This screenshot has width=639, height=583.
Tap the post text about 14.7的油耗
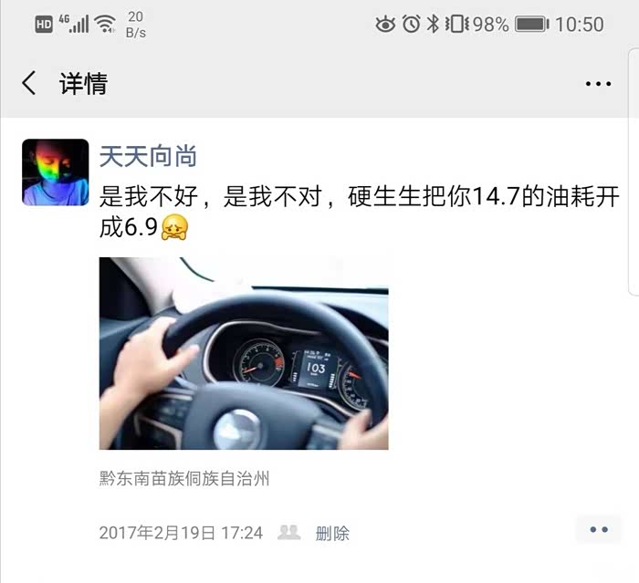pos(359,212)
